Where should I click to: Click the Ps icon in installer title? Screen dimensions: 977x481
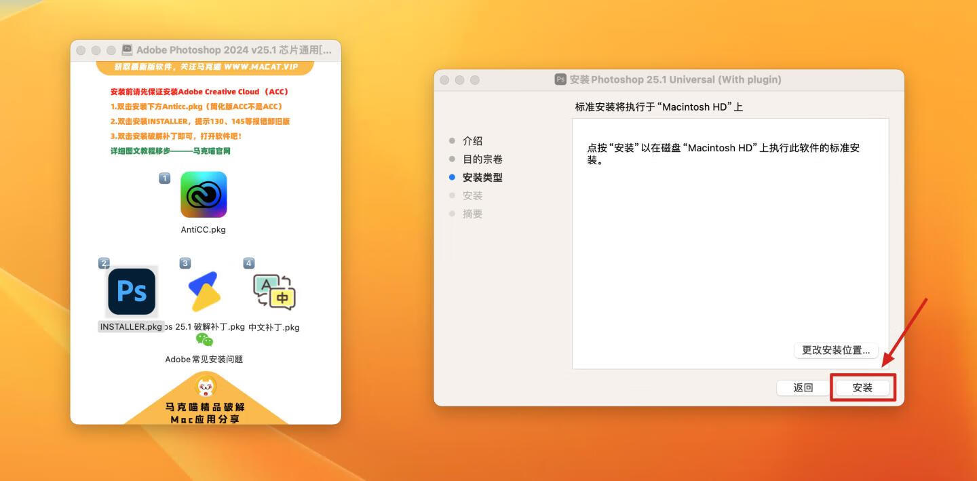click(560, 79)
